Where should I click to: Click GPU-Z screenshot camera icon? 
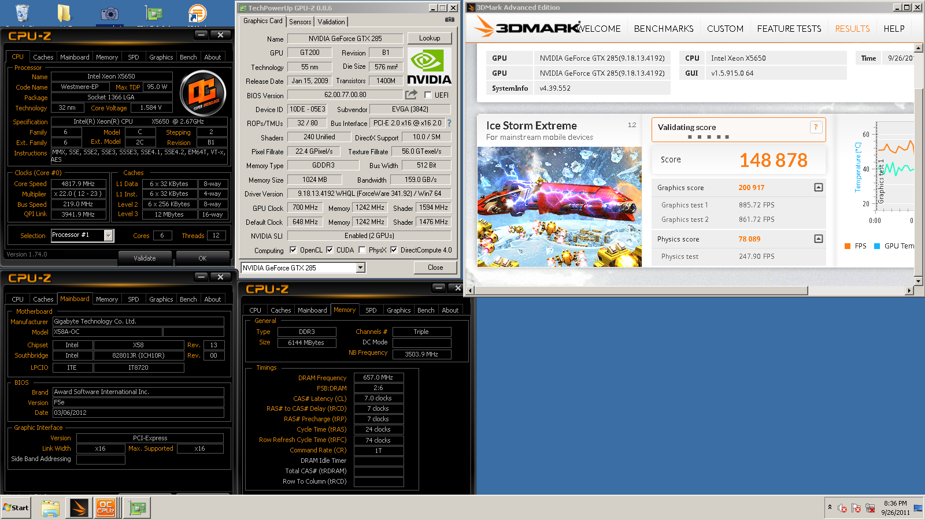coord(449,20)
